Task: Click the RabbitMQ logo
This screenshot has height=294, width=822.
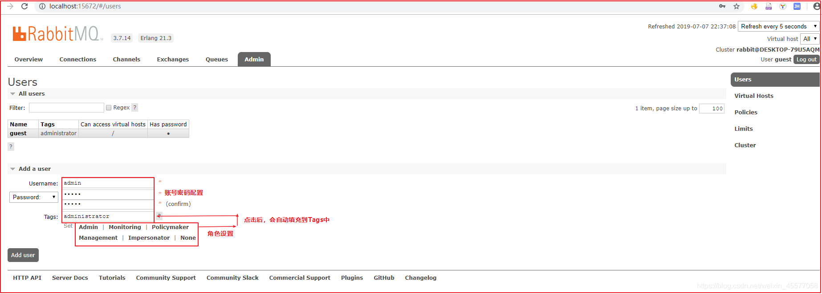Action: click(x=57, y=34)
